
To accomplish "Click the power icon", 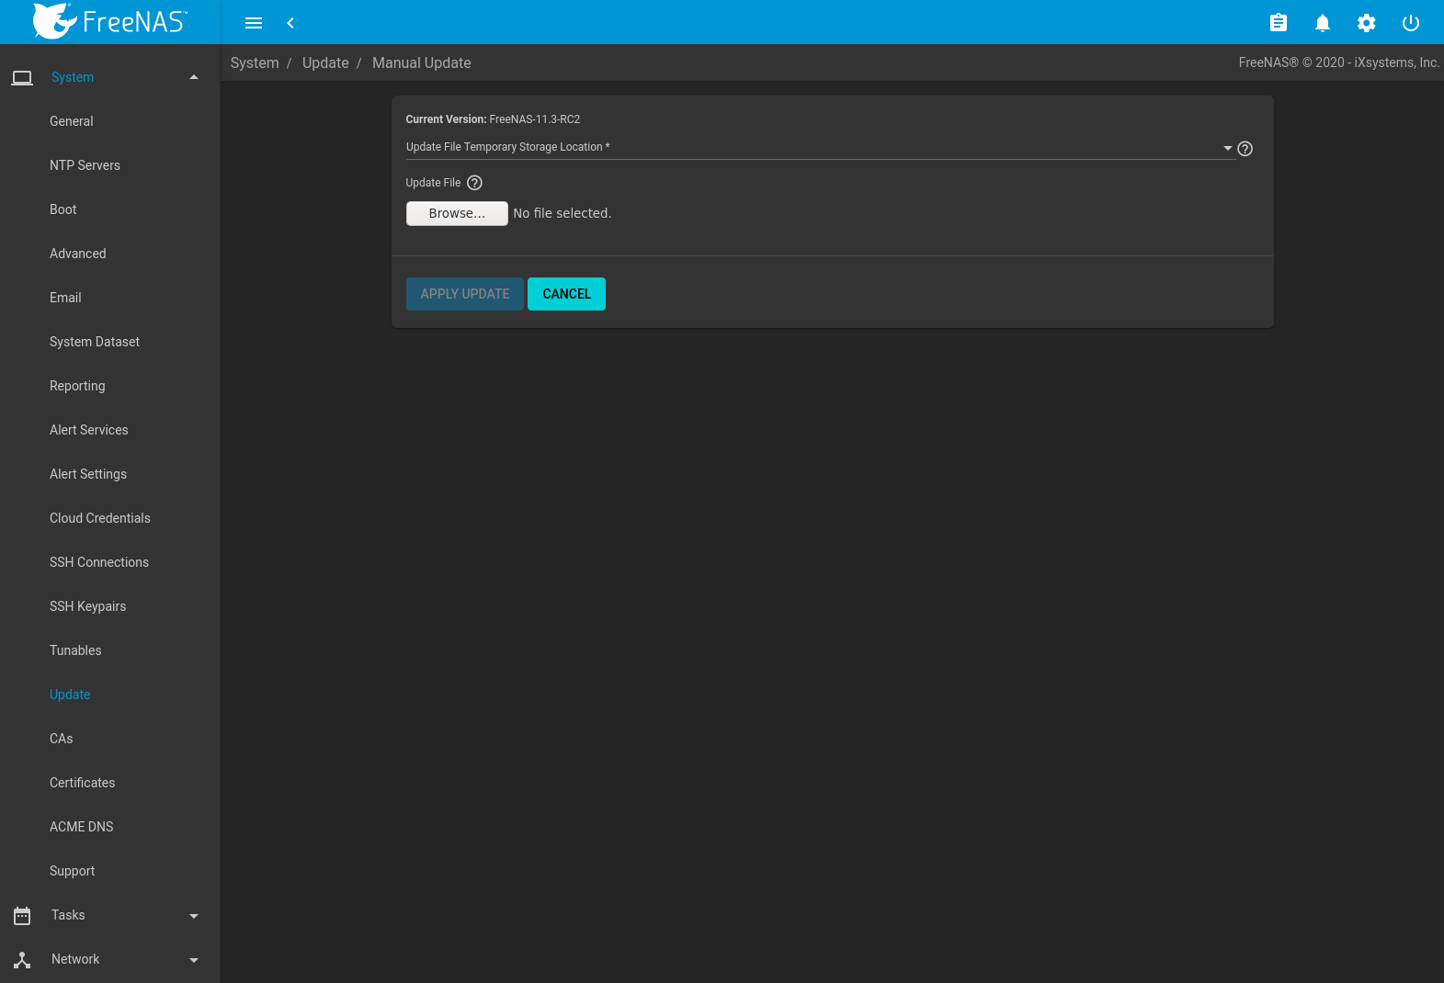I will pos(1410,23).
